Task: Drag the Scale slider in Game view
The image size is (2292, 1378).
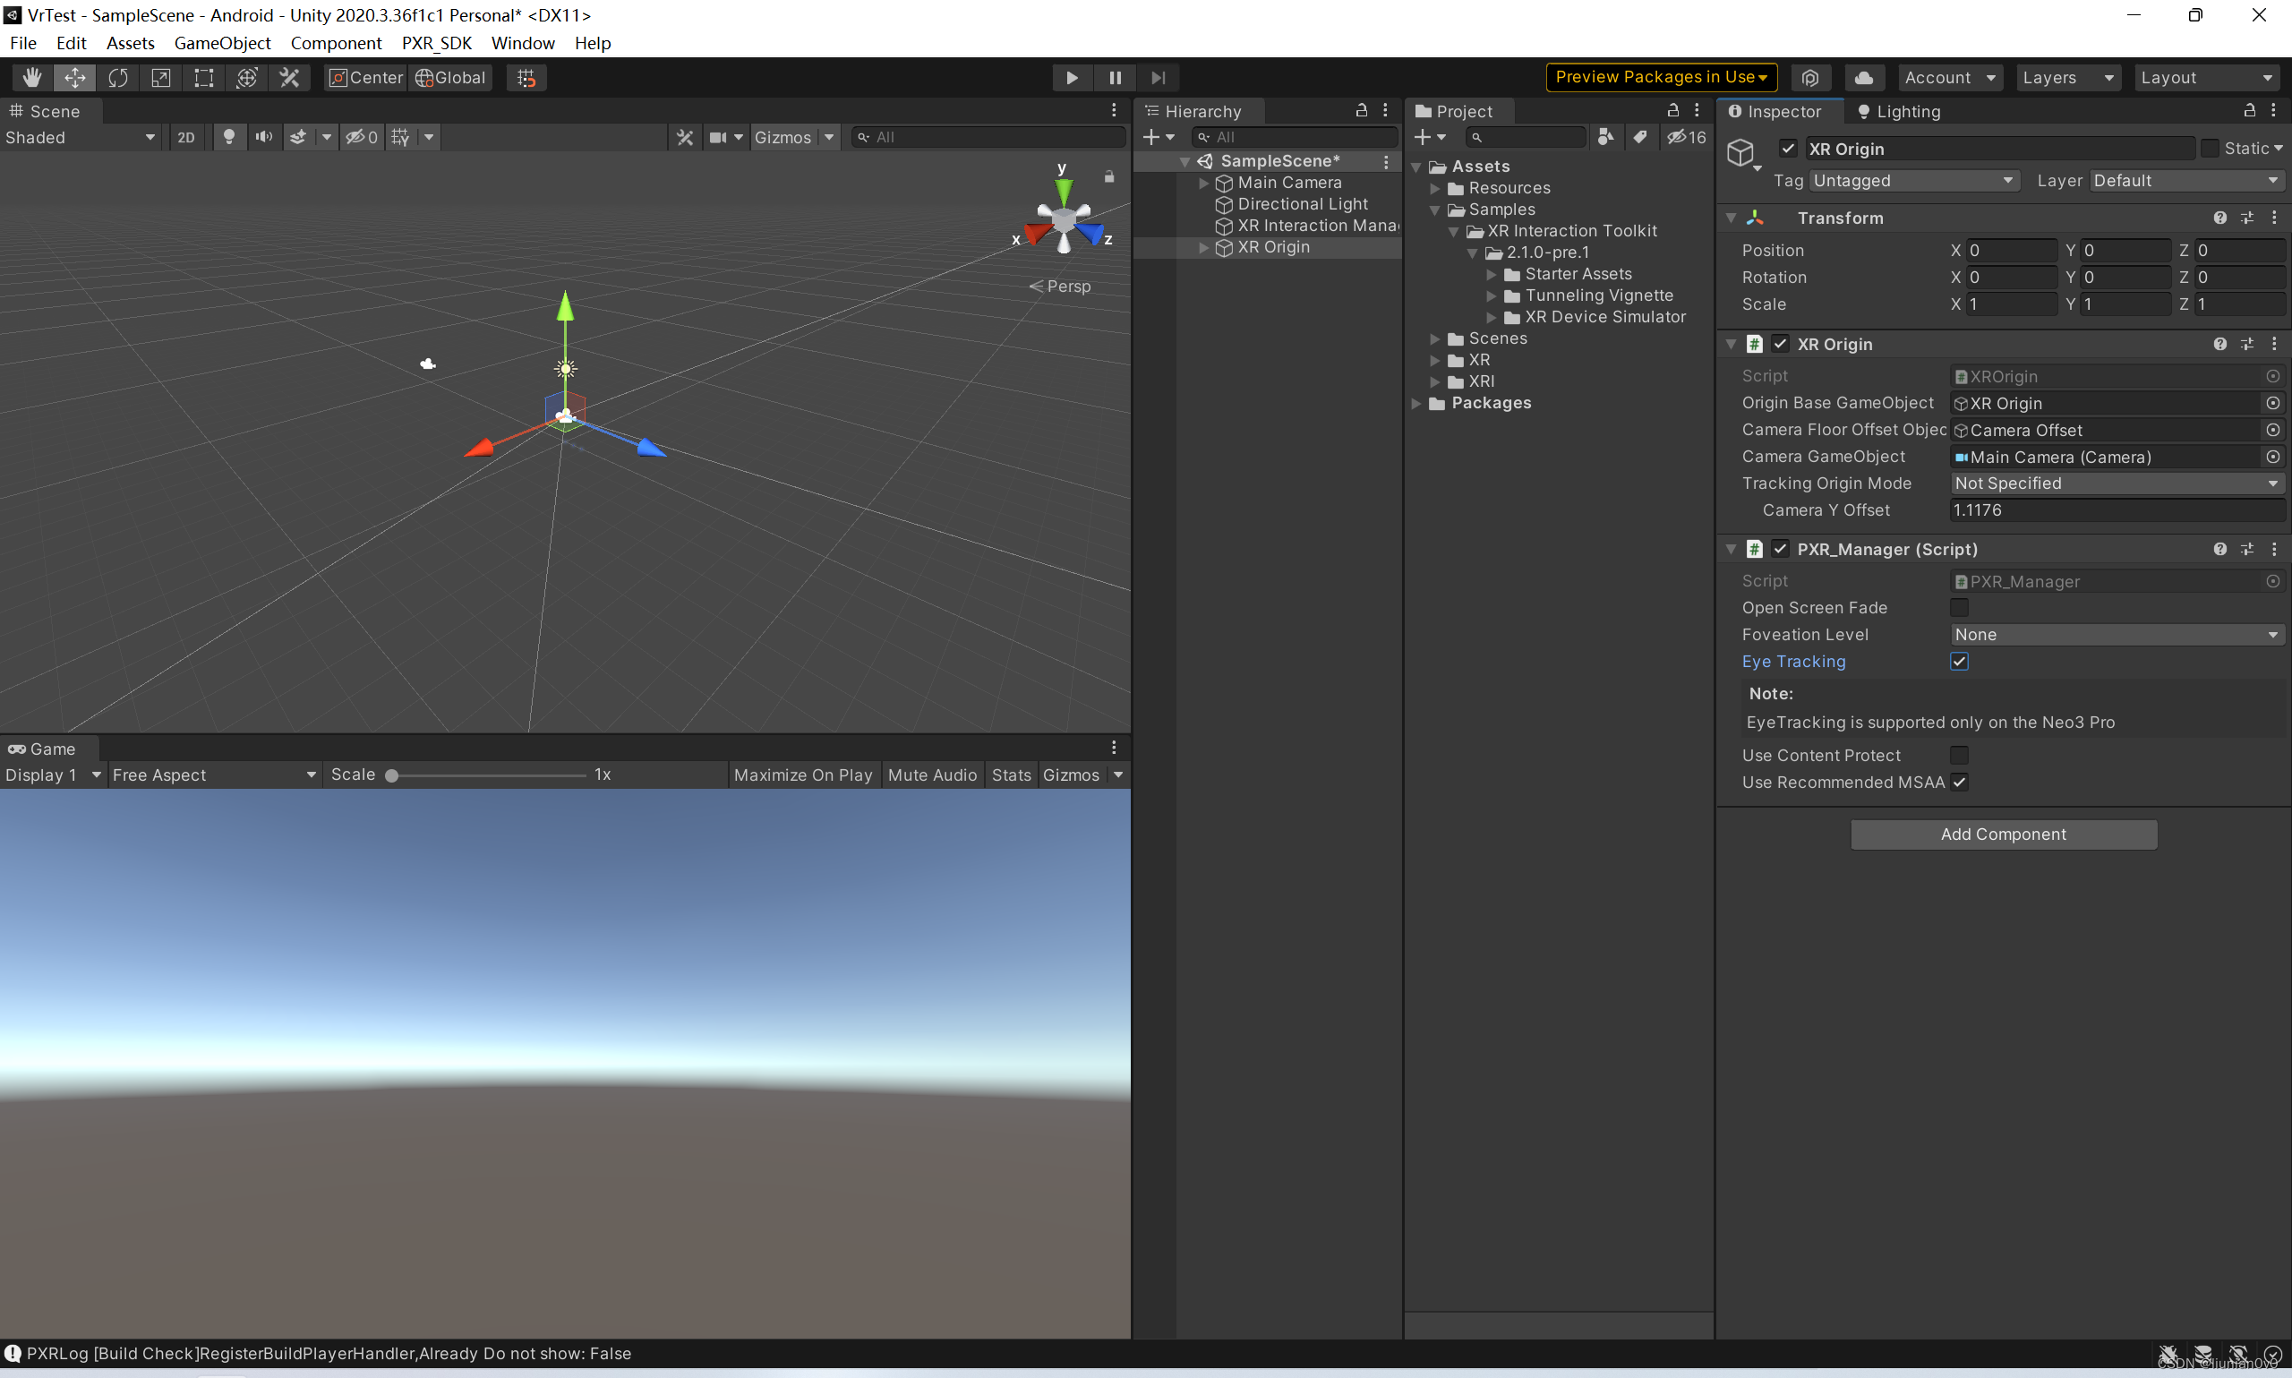Action: point(391,775)
